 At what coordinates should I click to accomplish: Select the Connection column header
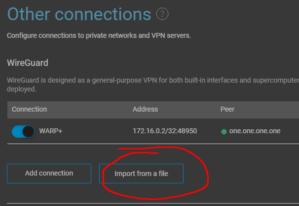click(x=30, y=109)
